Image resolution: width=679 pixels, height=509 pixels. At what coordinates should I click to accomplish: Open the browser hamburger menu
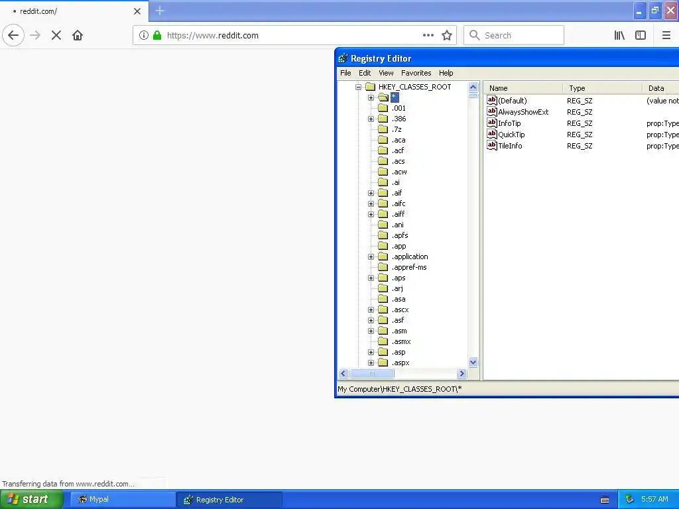tap(666, 36)
